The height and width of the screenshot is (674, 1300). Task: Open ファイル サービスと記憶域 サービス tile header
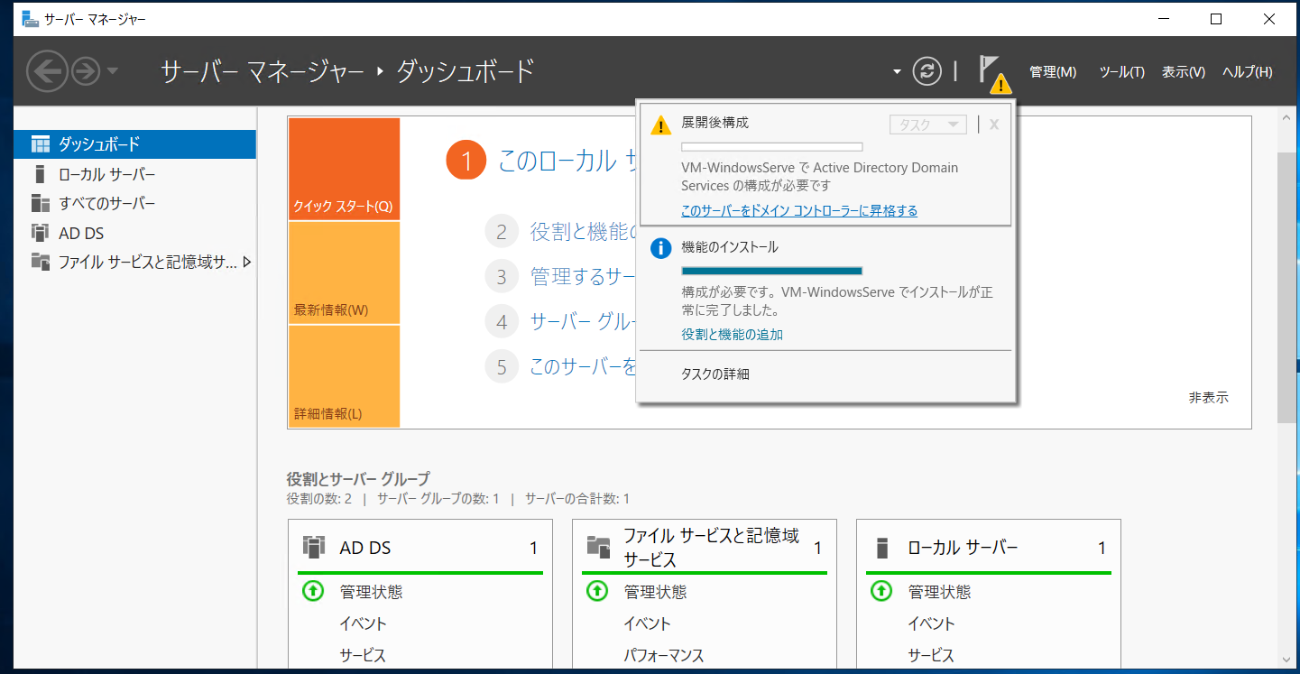point(705,548)
